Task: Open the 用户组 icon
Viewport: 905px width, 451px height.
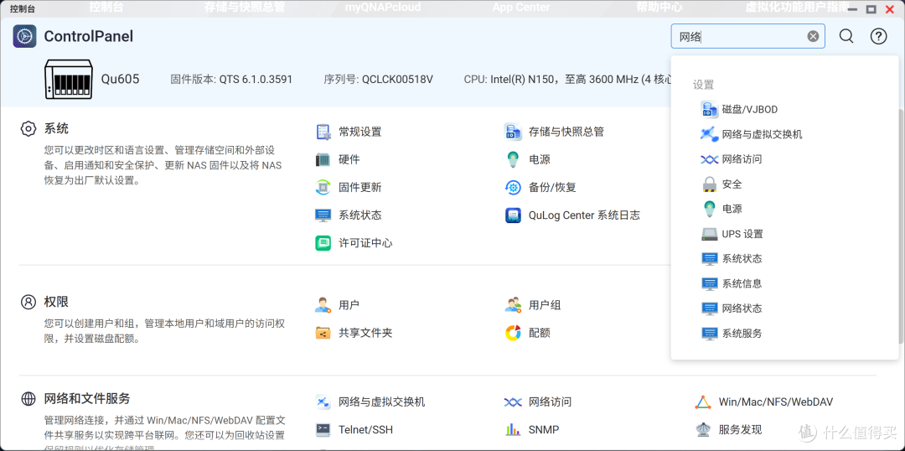Action: coord(513,305)
